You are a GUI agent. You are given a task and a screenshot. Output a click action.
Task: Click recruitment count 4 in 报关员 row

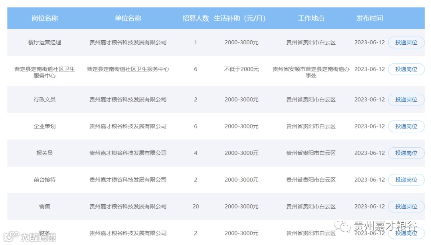click(x=196, y=153)
